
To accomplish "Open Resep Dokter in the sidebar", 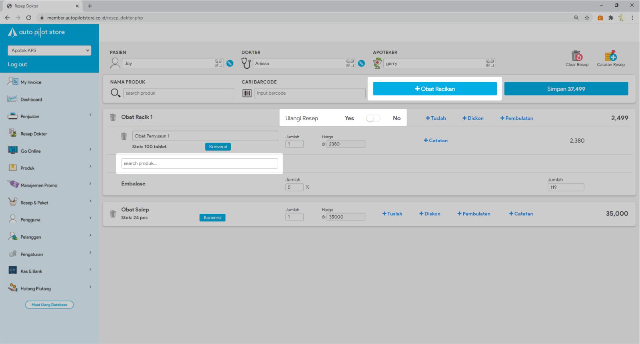I will pyautogui.click(x=34, y=134).
